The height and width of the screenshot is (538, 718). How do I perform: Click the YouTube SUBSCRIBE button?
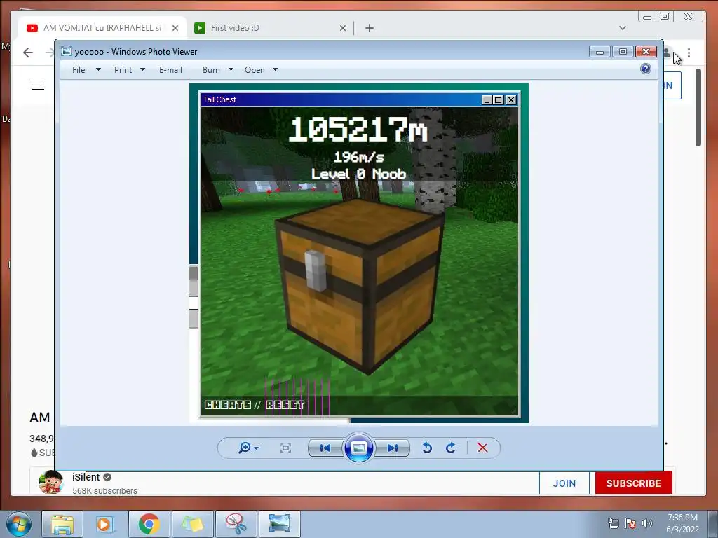[x=634, y=483]
